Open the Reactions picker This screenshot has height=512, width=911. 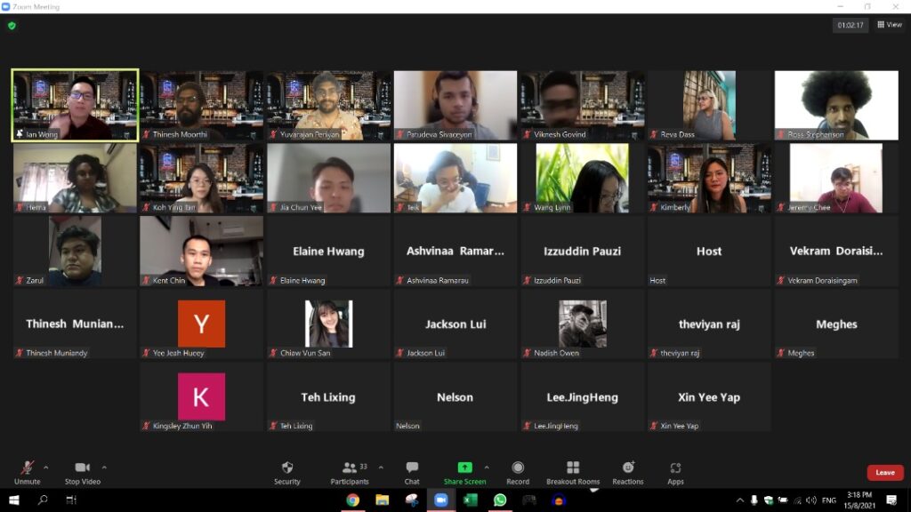click(628, 468)
